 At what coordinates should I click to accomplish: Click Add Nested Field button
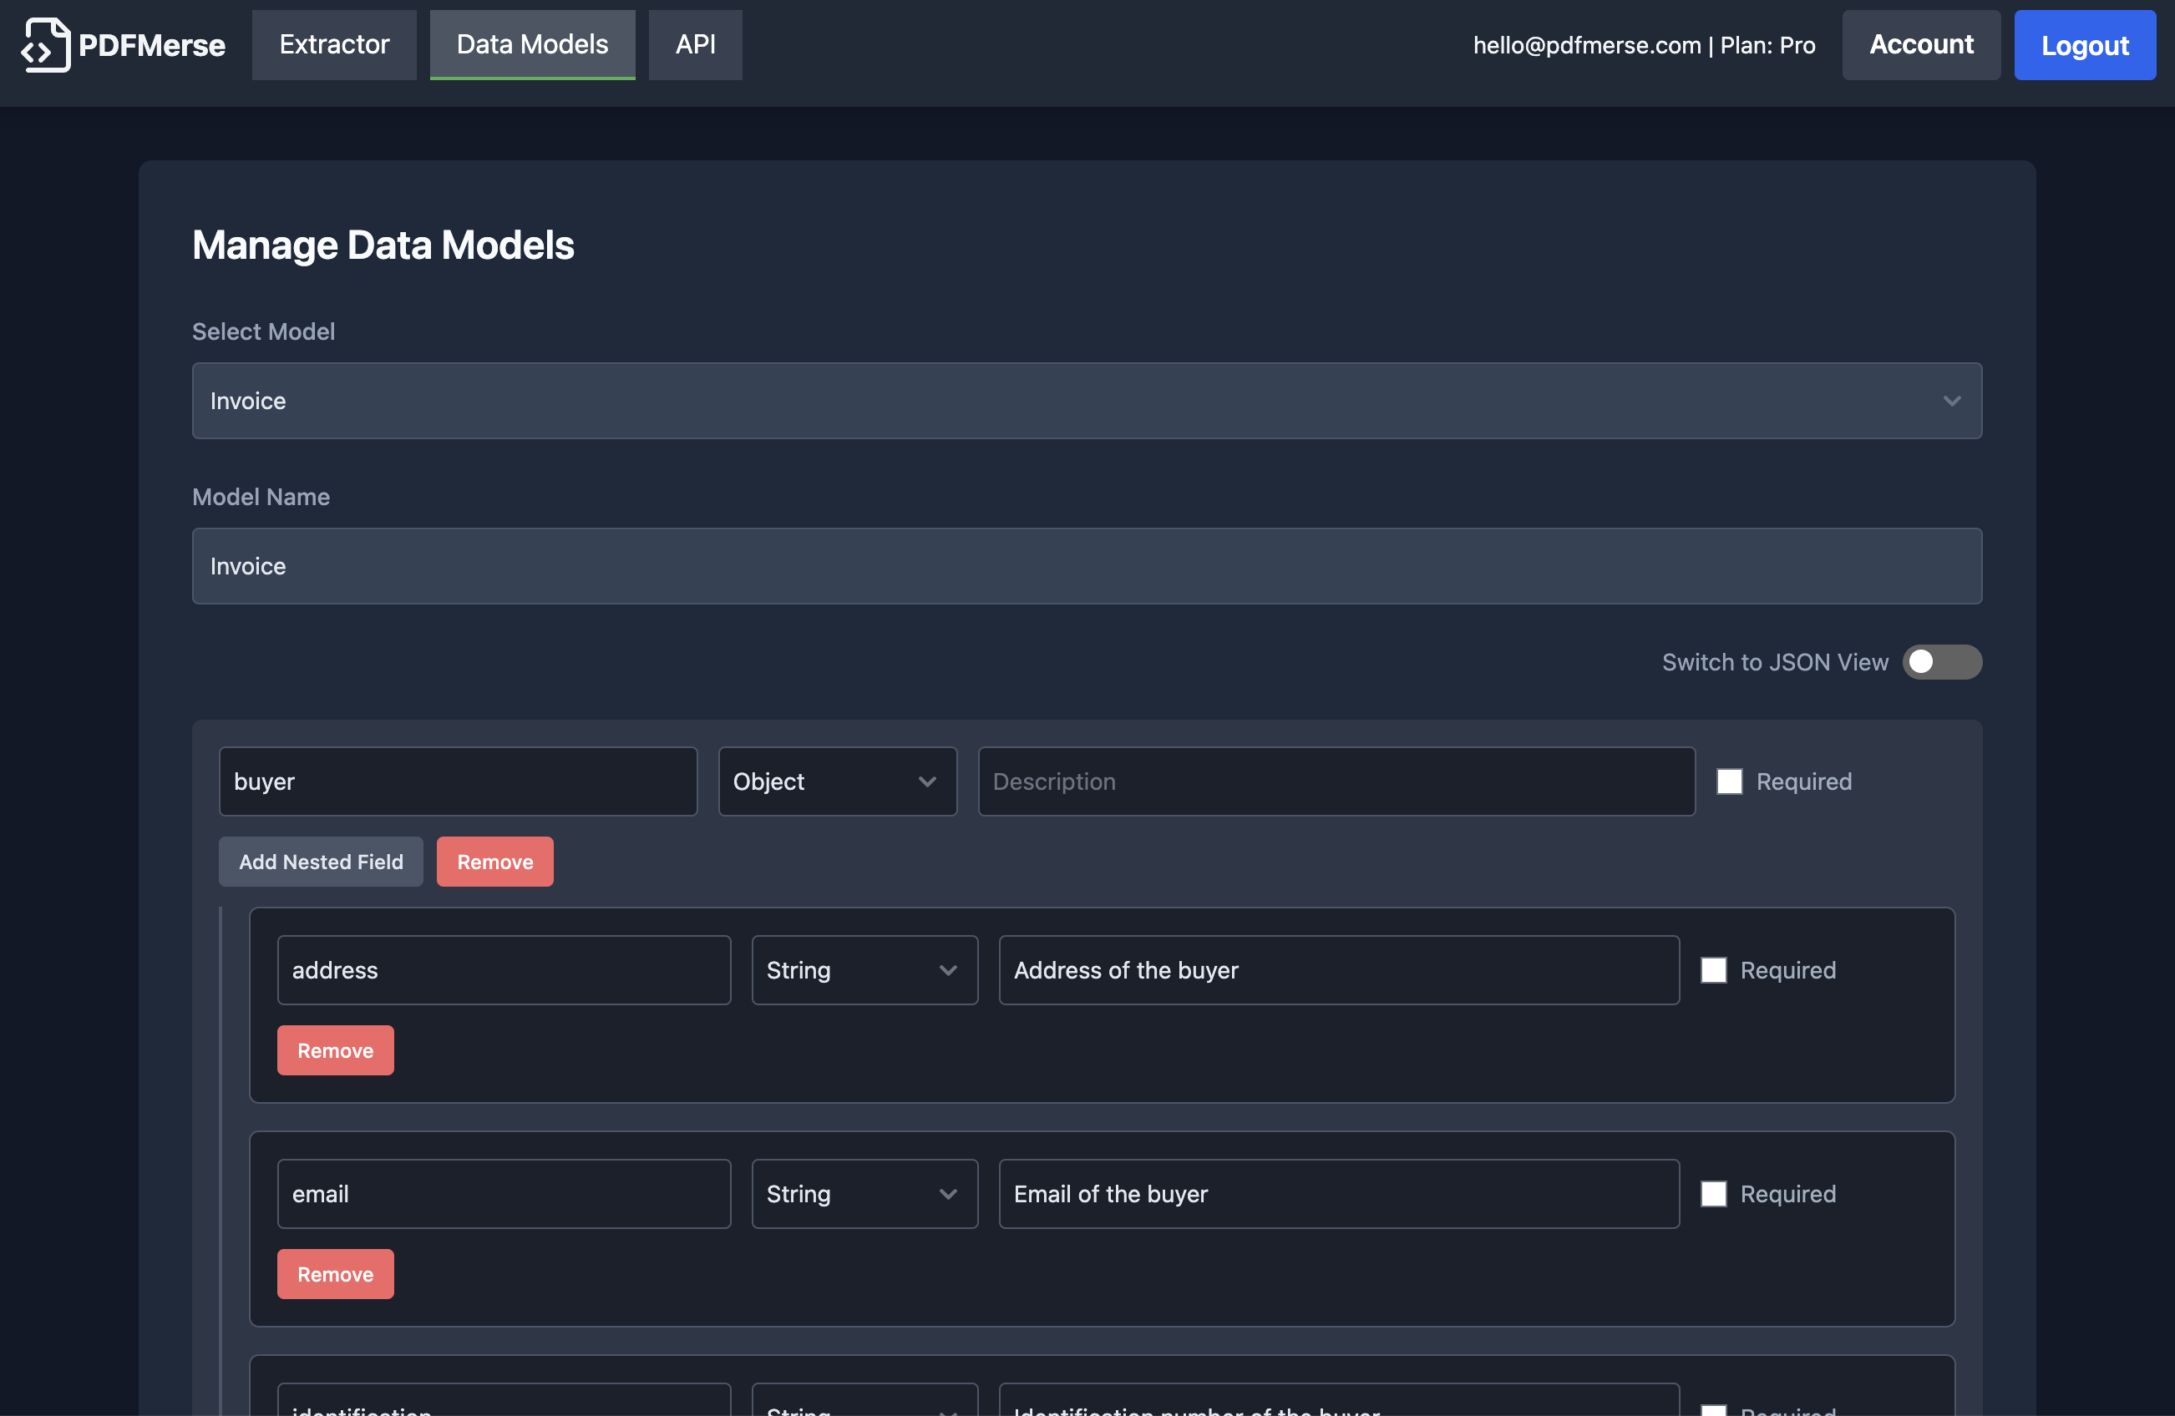click(321, 862)
